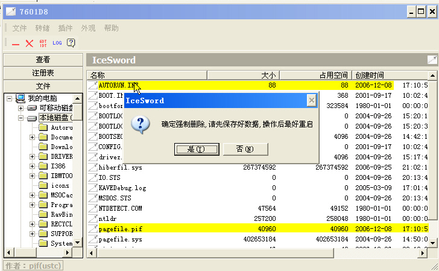Viewport: 439px width, 271px height.
Task: Click the red minus toolbar icon
Action: point(16,43)
